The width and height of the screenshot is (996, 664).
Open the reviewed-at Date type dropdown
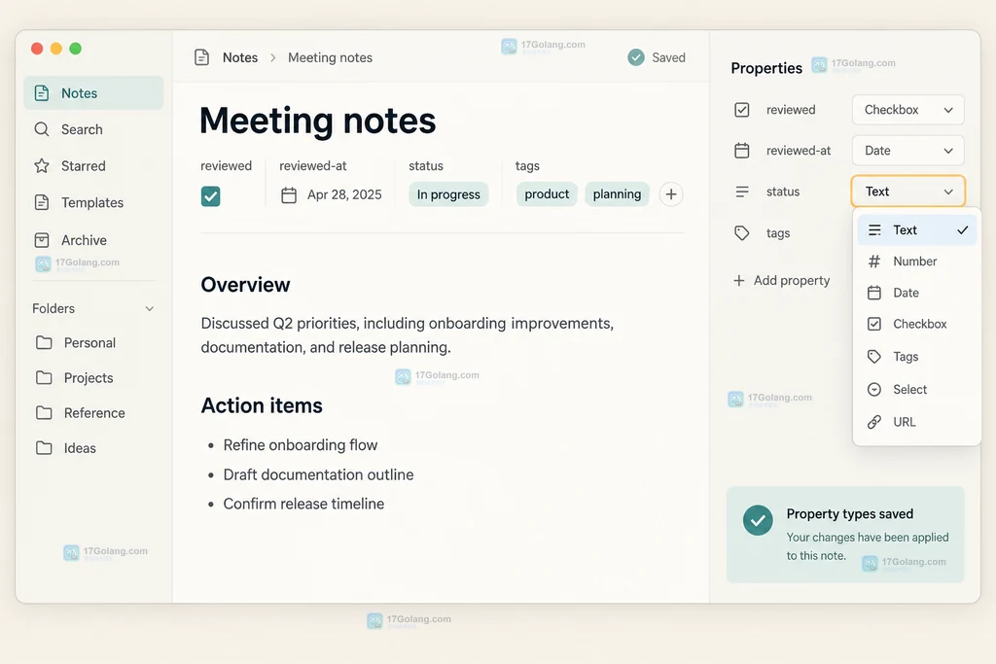click(907, 151)
